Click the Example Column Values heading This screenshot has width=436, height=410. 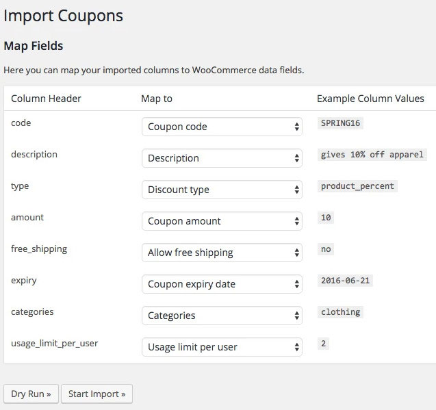(x=370, y=99)
